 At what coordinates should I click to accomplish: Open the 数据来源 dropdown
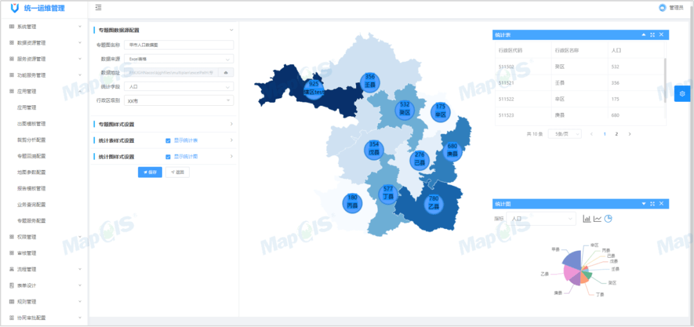pyautogui.click(x=178, y=59)
